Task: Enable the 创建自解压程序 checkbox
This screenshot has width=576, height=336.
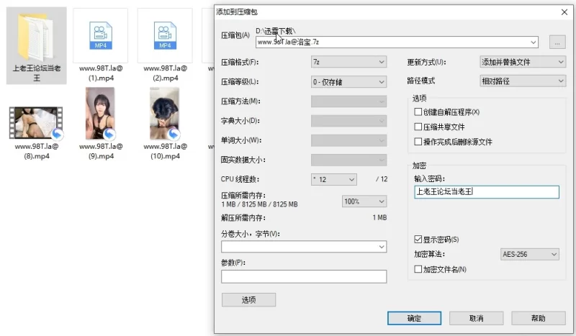Action: click(418, 112)
